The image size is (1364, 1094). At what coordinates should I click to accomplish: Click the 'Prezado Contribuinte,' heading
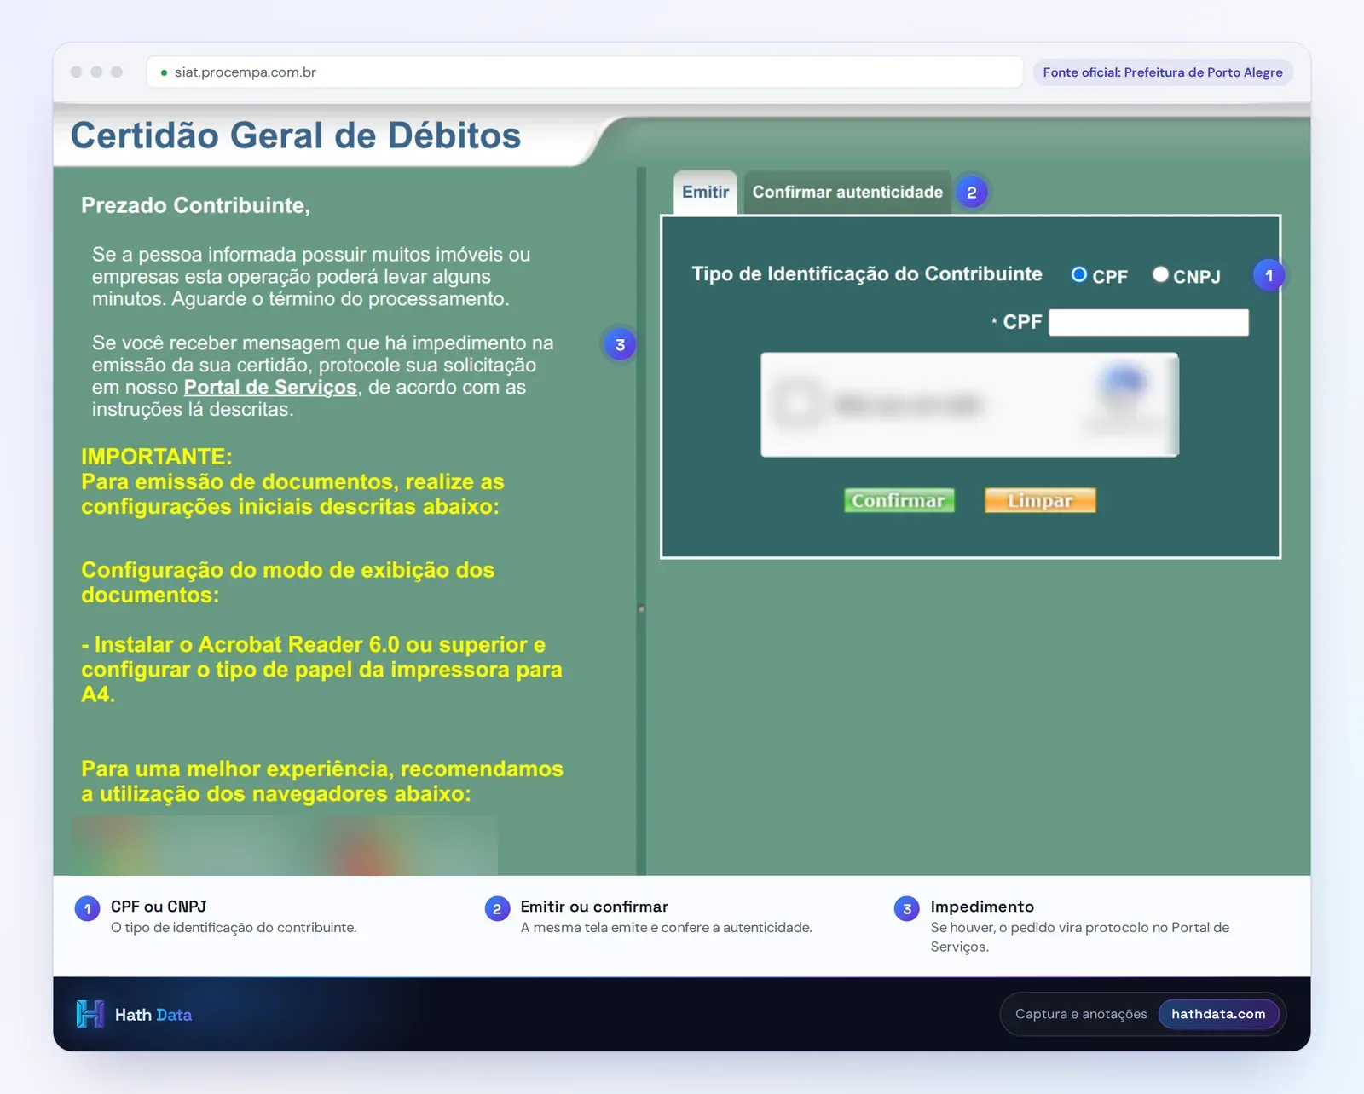point(195,205)
